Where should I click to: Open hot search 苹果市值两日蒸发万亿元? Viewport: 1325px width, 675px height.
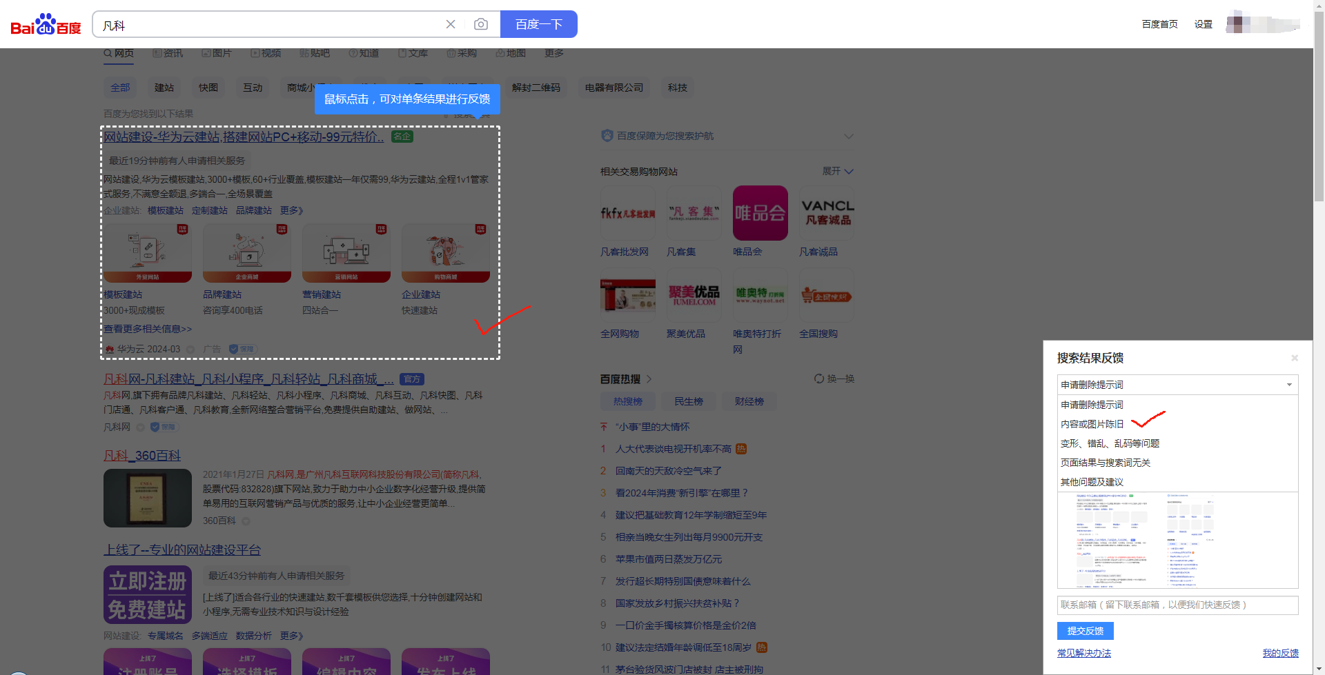point(669,559)
